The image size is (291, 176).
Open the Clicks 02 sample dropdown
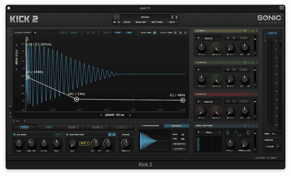(209, 102)
